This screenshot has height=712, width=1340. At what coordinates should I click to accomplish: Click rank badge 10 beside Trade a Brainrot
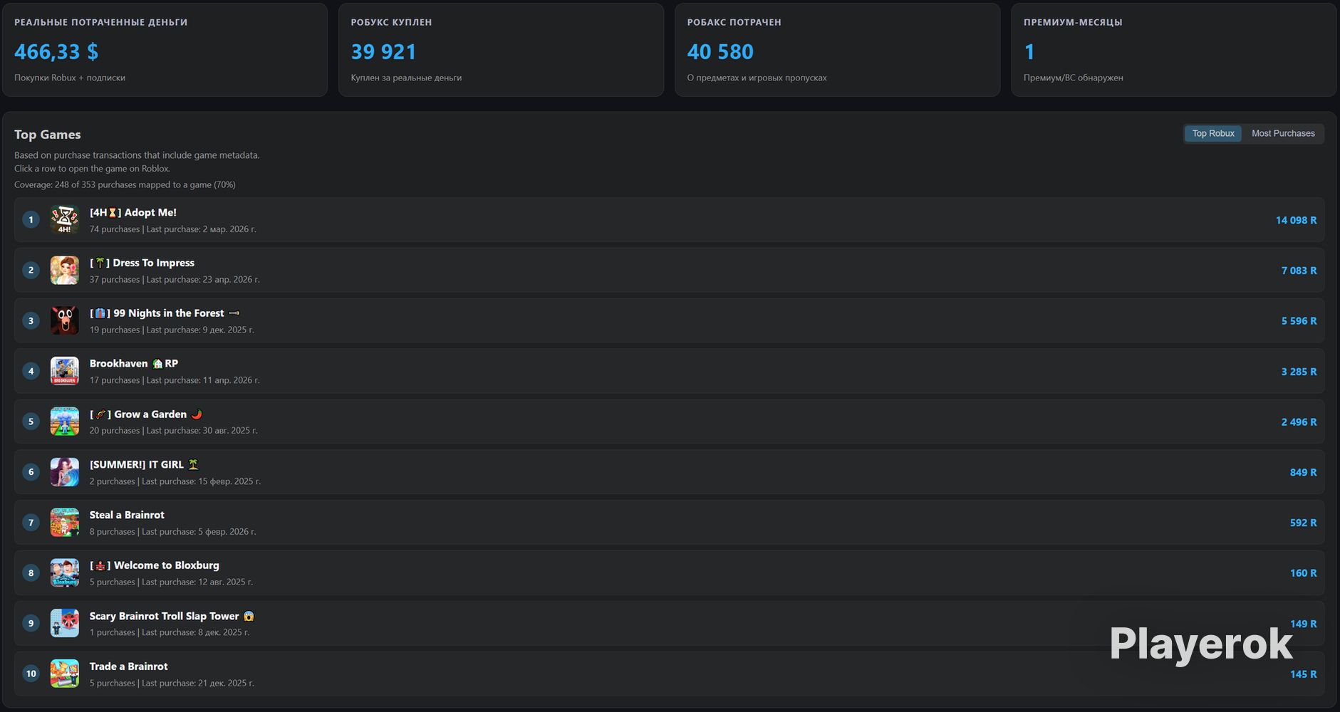point(31,674)
